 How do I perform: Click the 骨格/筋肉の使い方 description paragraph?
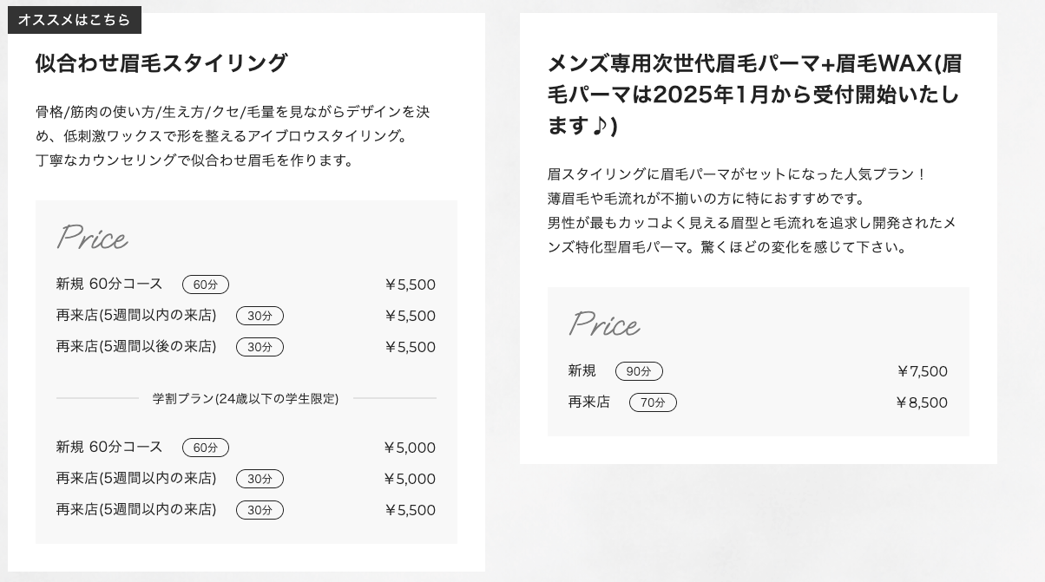click(233, 136)
